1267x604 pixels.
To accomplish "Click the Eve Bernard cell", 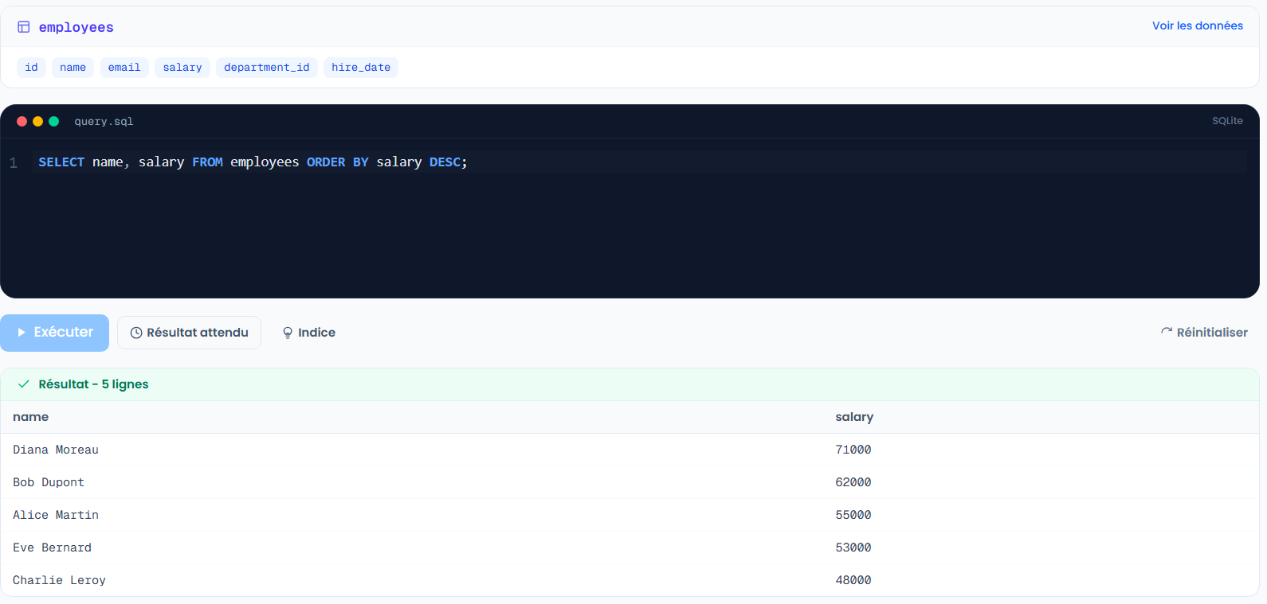I will point(52,547).
